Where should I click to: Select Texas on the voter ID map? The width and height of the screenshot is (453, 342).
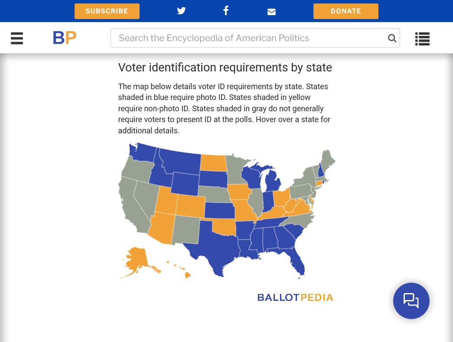tap(215, 247)
